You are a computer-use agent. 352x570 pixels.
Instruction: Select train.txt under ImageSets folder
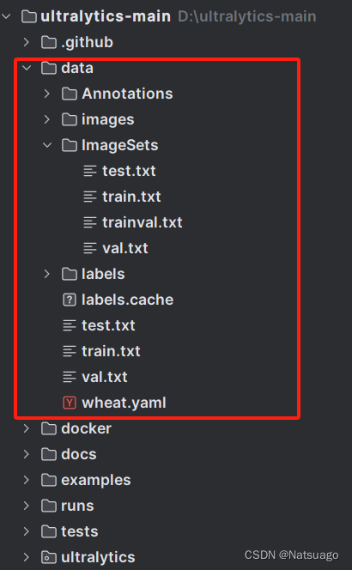tap(131, 197)
